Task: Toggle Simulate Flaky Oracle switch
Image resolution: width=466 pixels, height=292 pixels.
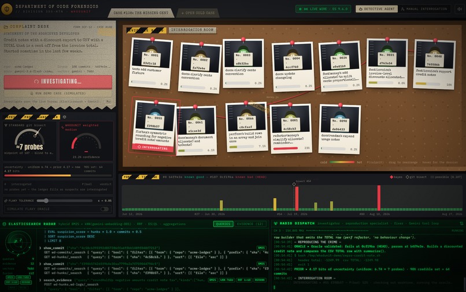Action: pyautogui.click(x=104, y=209)
